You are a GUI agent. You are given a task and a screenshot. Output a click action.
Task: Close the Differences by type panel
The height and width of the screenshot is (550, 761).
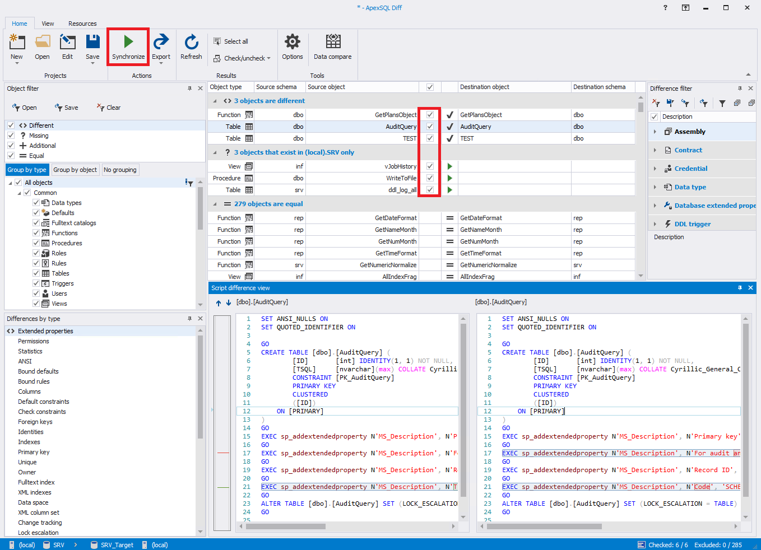pyautogui.click(x=200, y=319)
